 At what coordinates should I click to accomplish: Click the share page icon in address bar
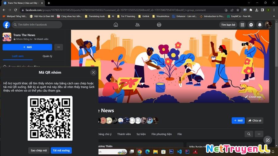click(232, 10)
